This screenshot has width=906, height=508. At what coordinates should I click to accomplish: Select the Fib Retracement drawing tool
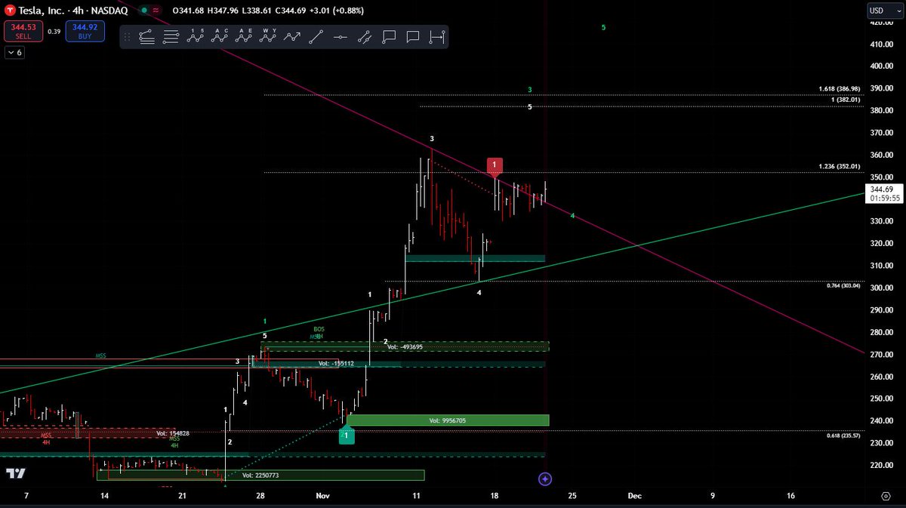pyautogui.click(x=146, y=36)
